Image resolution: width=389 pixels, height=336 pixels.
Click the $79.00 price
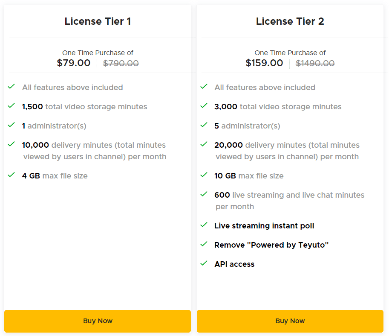click(x=74, y=63)
